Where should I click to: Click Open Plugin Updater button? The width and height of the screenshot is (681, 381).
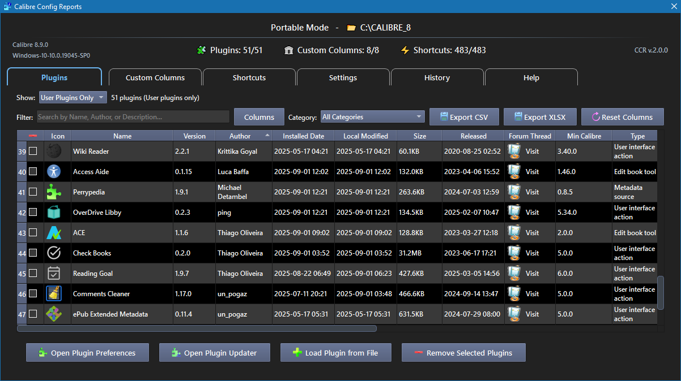[x=215, y=353]
